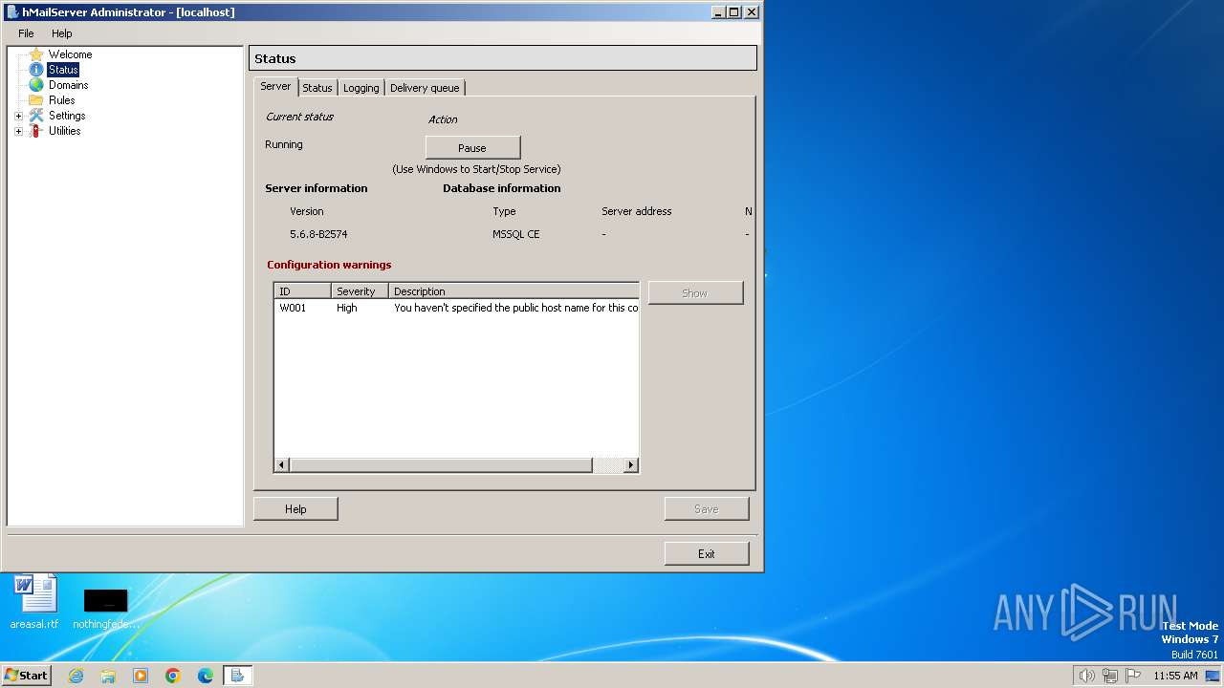The height and width of the screenshot is (688, 1224).
Task: Click the MSSQL CE database type text
Action: click(x=516, y=234)
